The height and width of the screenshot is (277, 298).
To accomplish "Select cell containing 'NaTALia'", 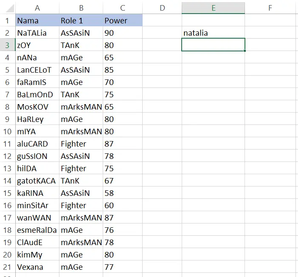I will (x=37, y=33).
